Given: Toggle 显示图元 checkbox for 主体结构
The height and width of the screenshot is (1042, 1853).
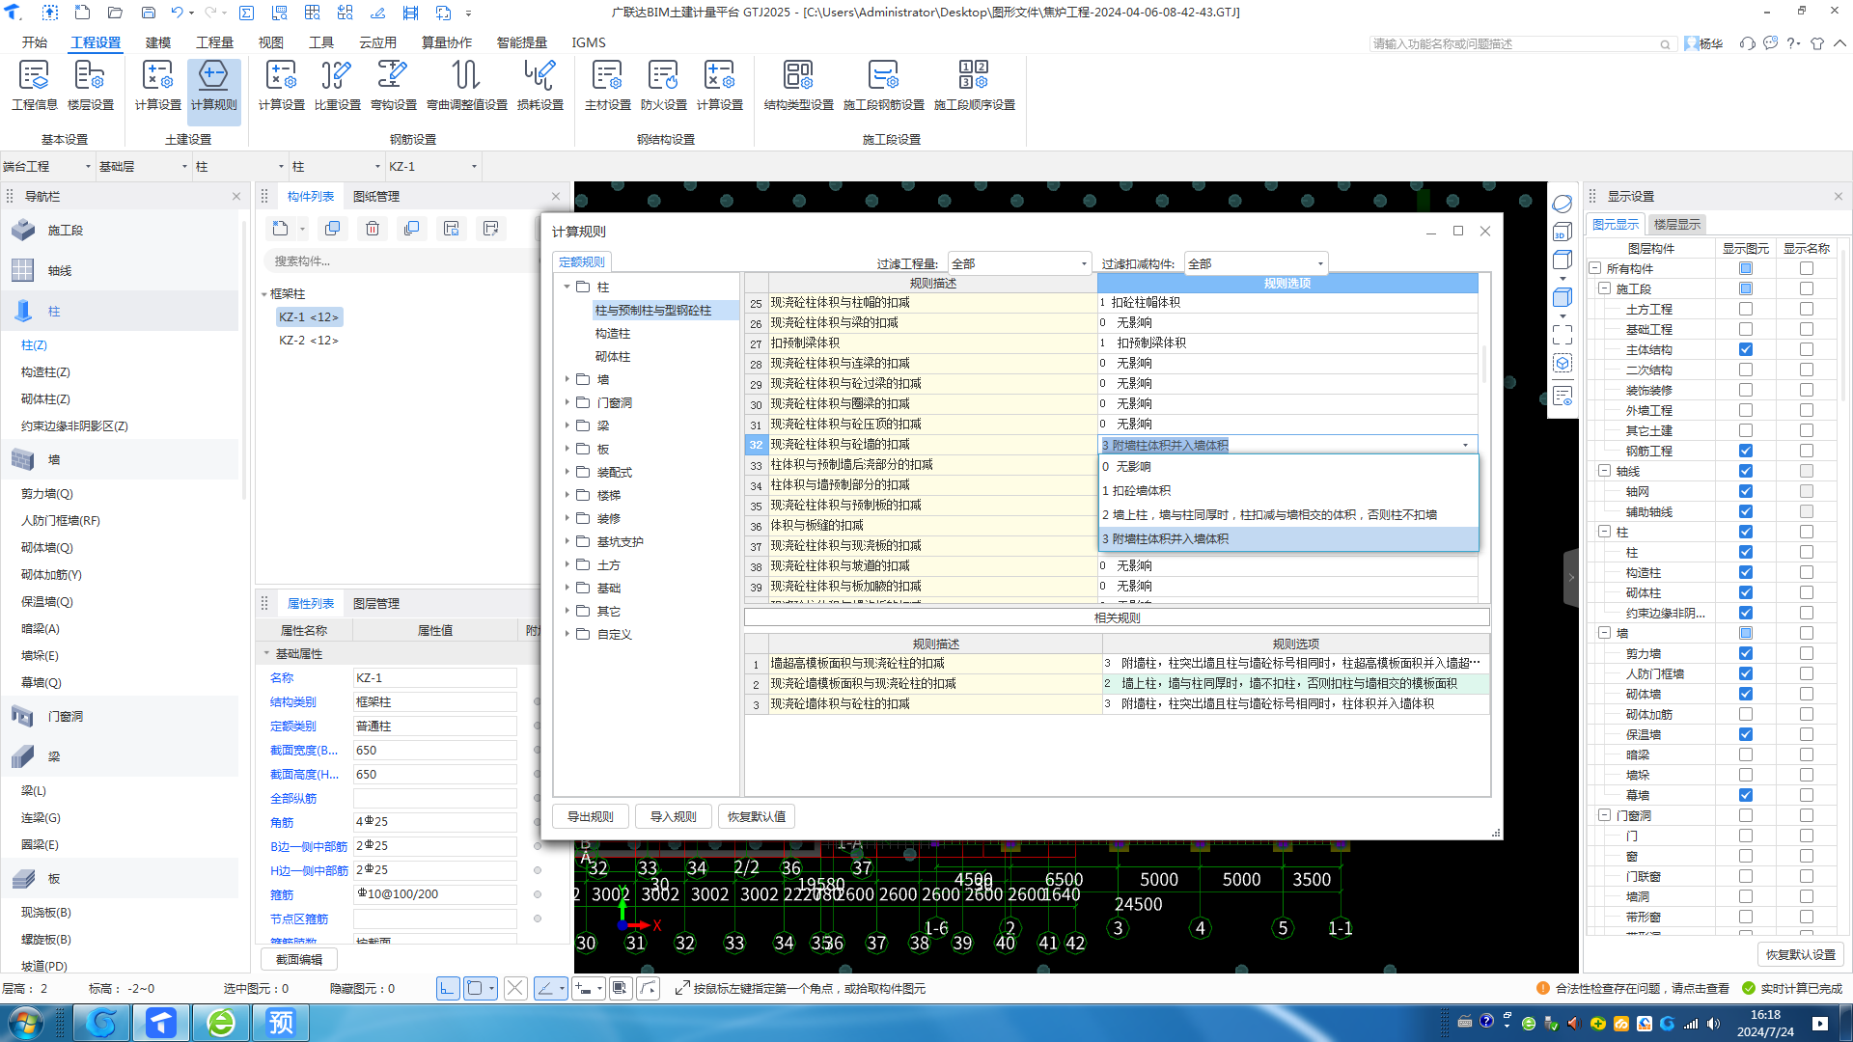Looking at the screenshot, I should coord(1746,349).
